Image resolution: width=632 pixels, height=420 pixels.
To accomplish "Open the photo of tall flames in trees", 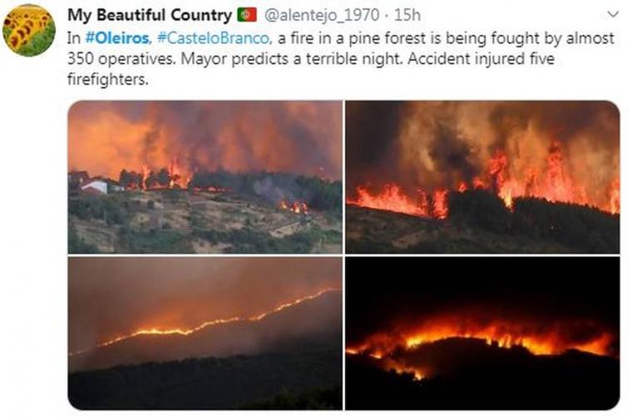I will (482, 177).
